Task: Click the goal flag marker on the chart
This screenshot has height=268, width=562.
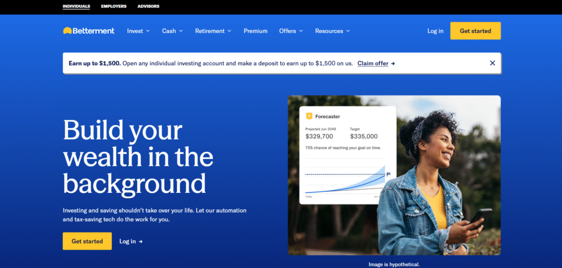Action: click(x=389, y=174)
